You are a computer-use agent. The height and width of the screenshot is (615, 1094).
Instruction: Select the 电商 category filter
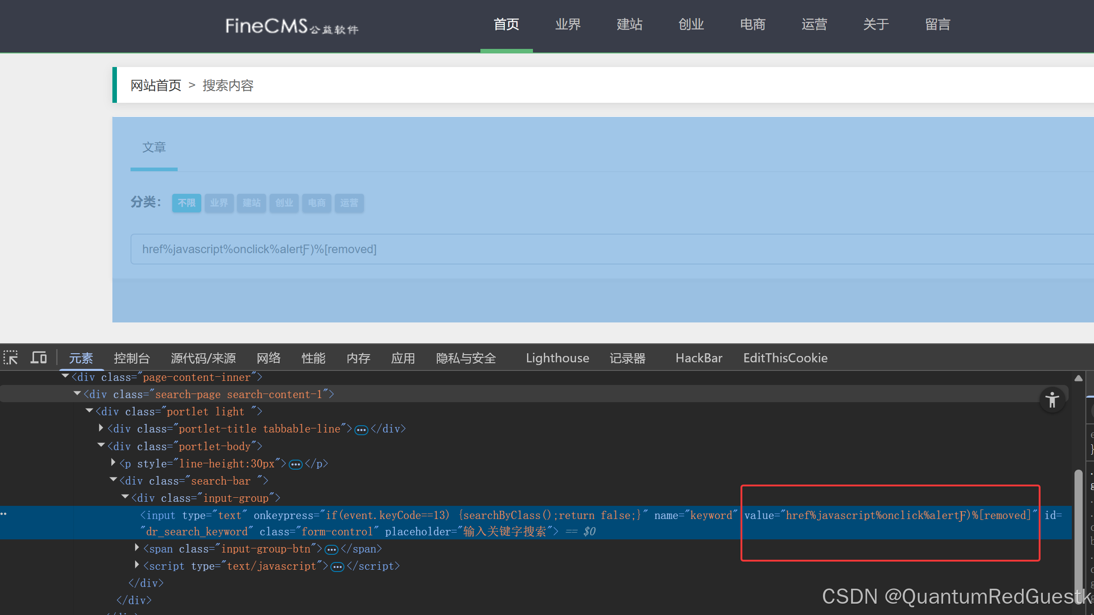[x=316, y=203]
